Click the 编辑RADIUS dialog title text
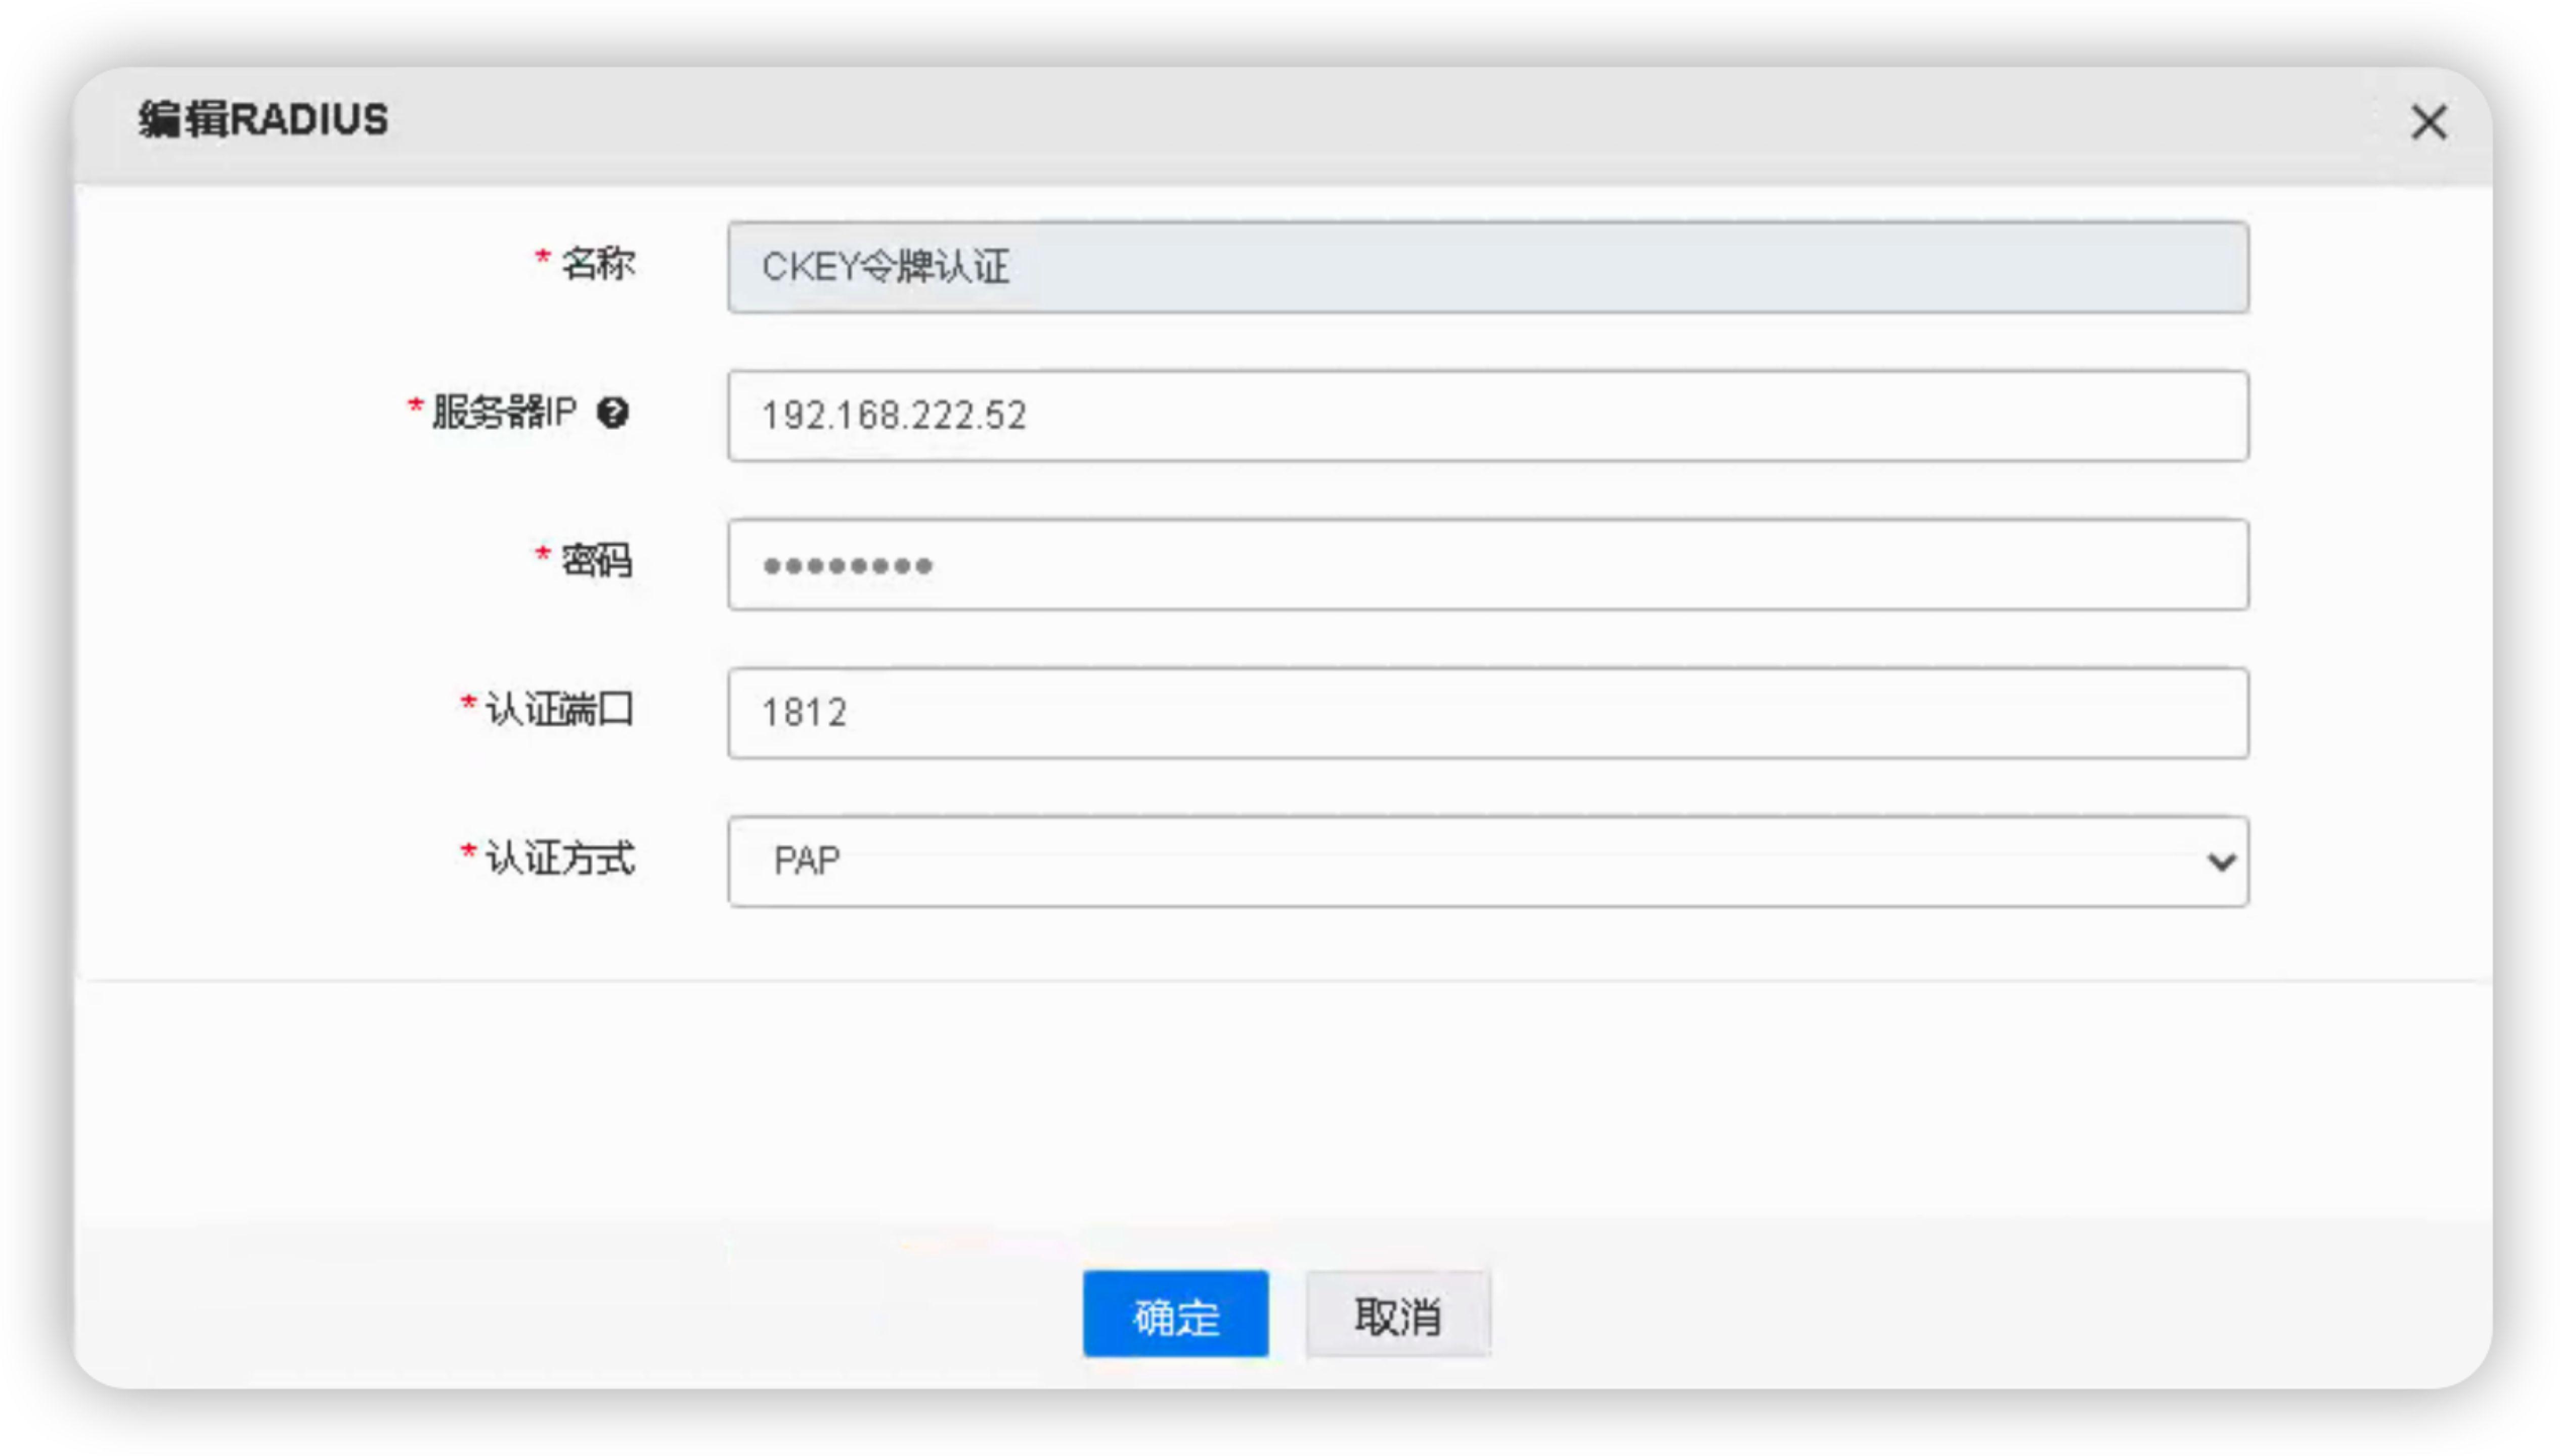The image size is (2560, 1456). click(263, 119)
